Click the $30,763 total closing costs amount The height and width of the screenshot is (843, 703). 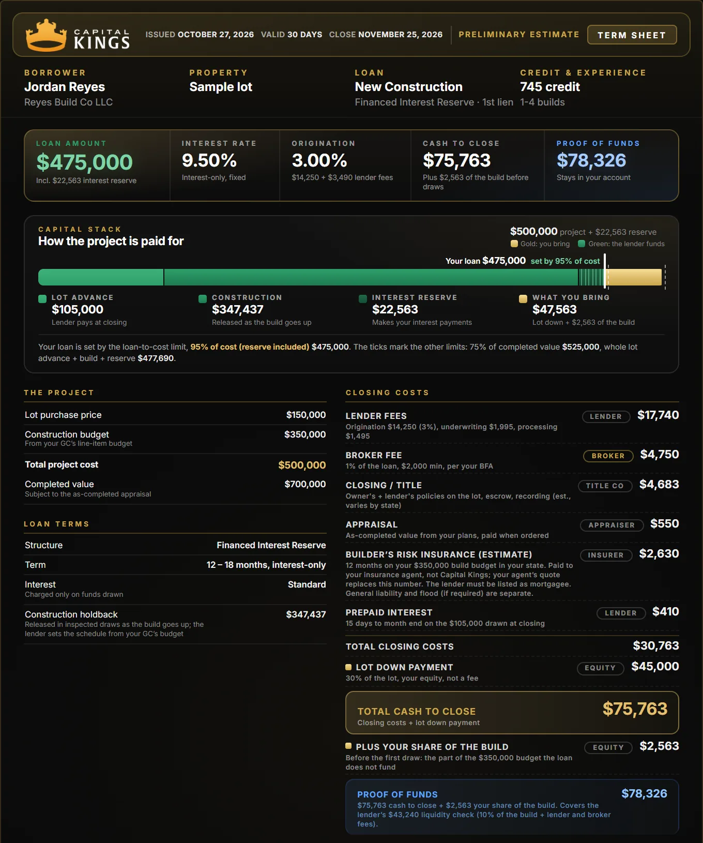point(656,645)
